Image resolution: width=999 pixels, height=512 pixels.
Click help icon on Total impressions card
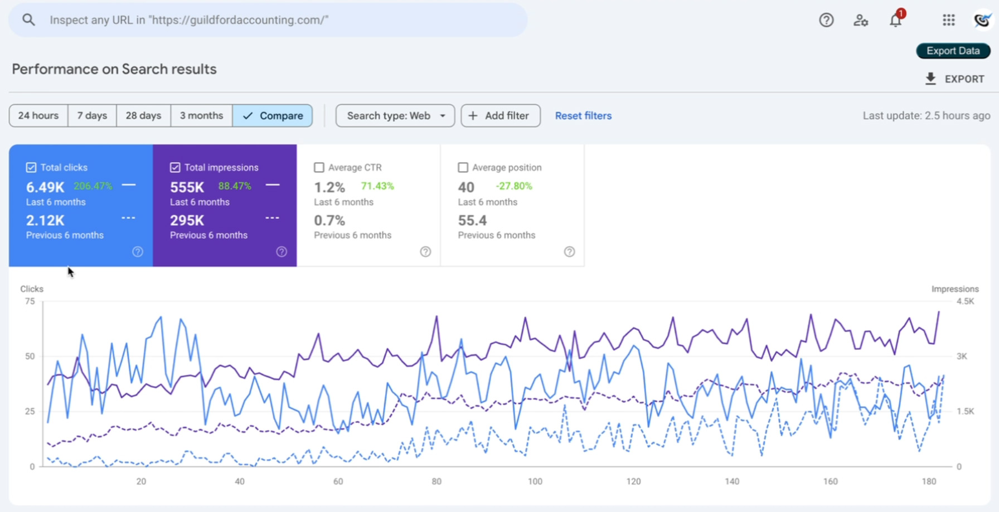(x=282, y=252)
